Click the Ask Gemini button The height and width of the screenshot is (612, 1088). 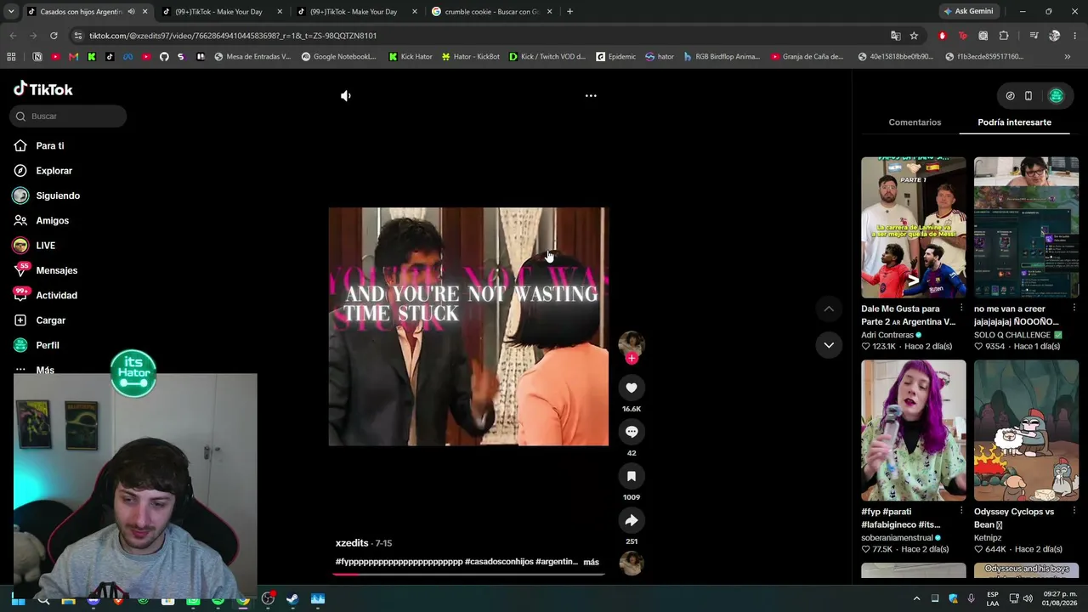coord(967,12)
